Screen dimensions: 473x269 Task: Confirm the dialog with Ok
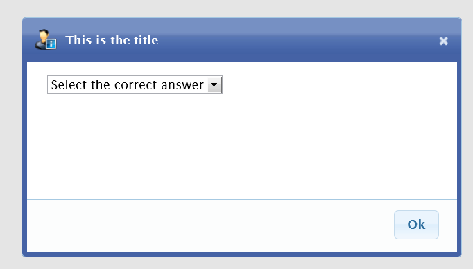(416, 225)
